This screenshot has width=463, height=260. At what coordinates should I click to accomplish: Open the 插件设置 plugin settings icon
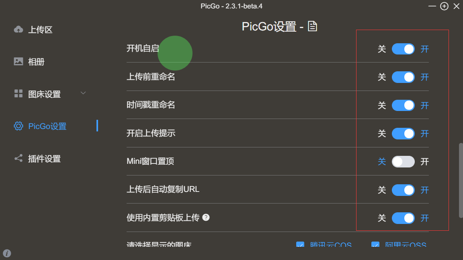point(18,158)
